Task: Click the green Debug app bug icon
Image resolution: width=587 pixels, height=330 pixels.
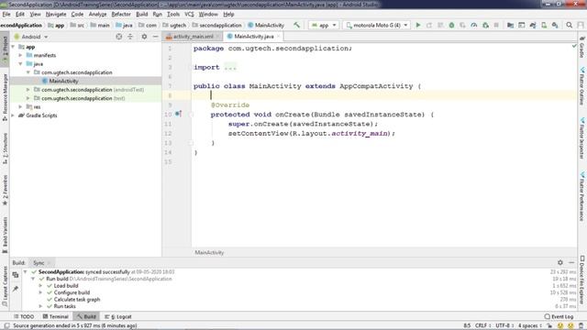Action: coord(451,25)
